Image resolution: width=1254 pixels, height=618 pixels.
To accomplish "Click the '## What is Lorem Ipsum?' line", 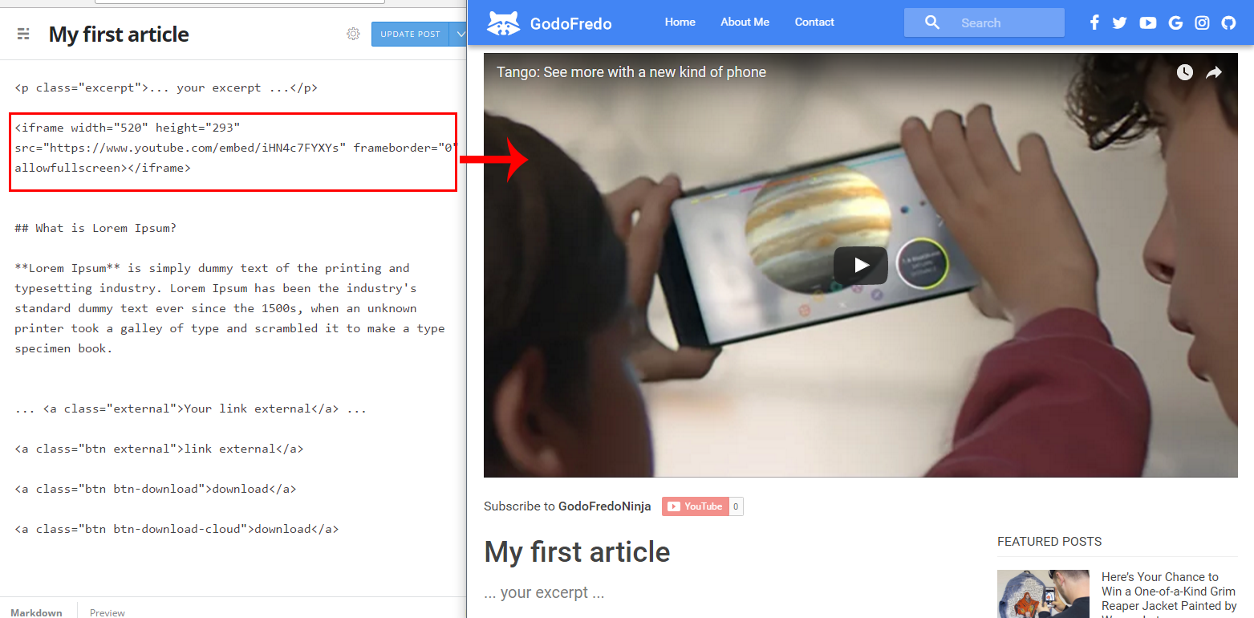I will [x=95, y=228].
